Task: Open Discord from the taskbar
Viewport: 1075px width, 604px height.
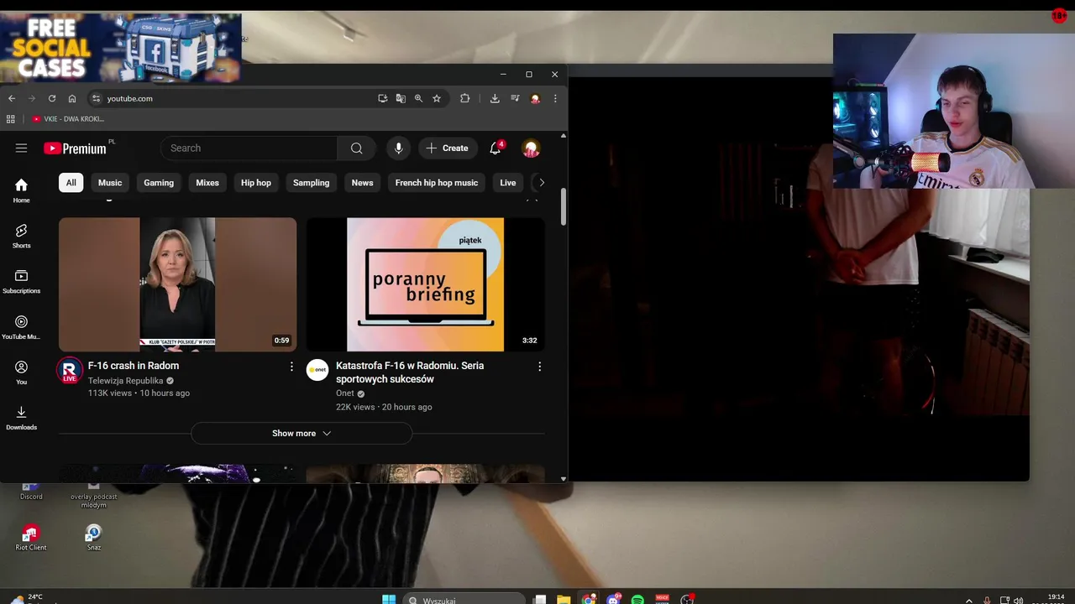Action: 614,600
